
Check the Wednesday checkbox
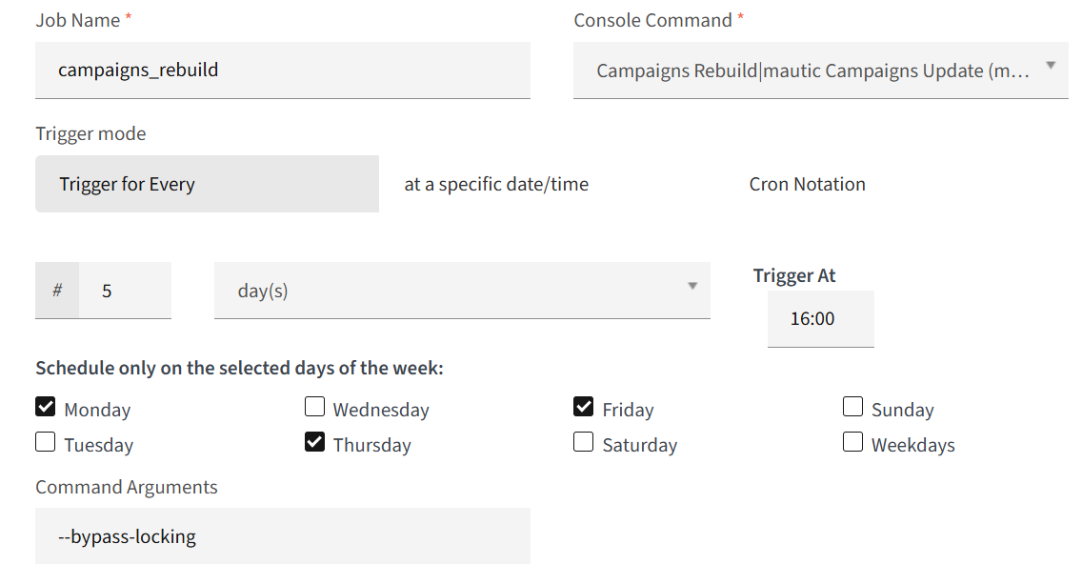pyautogui.click(x=314, y=408)
